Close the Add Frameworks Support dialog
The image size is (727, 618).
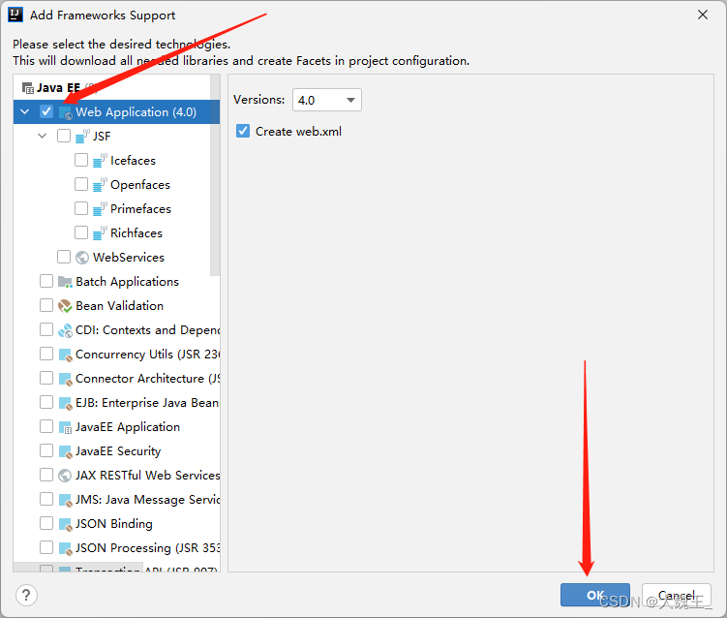703,15
